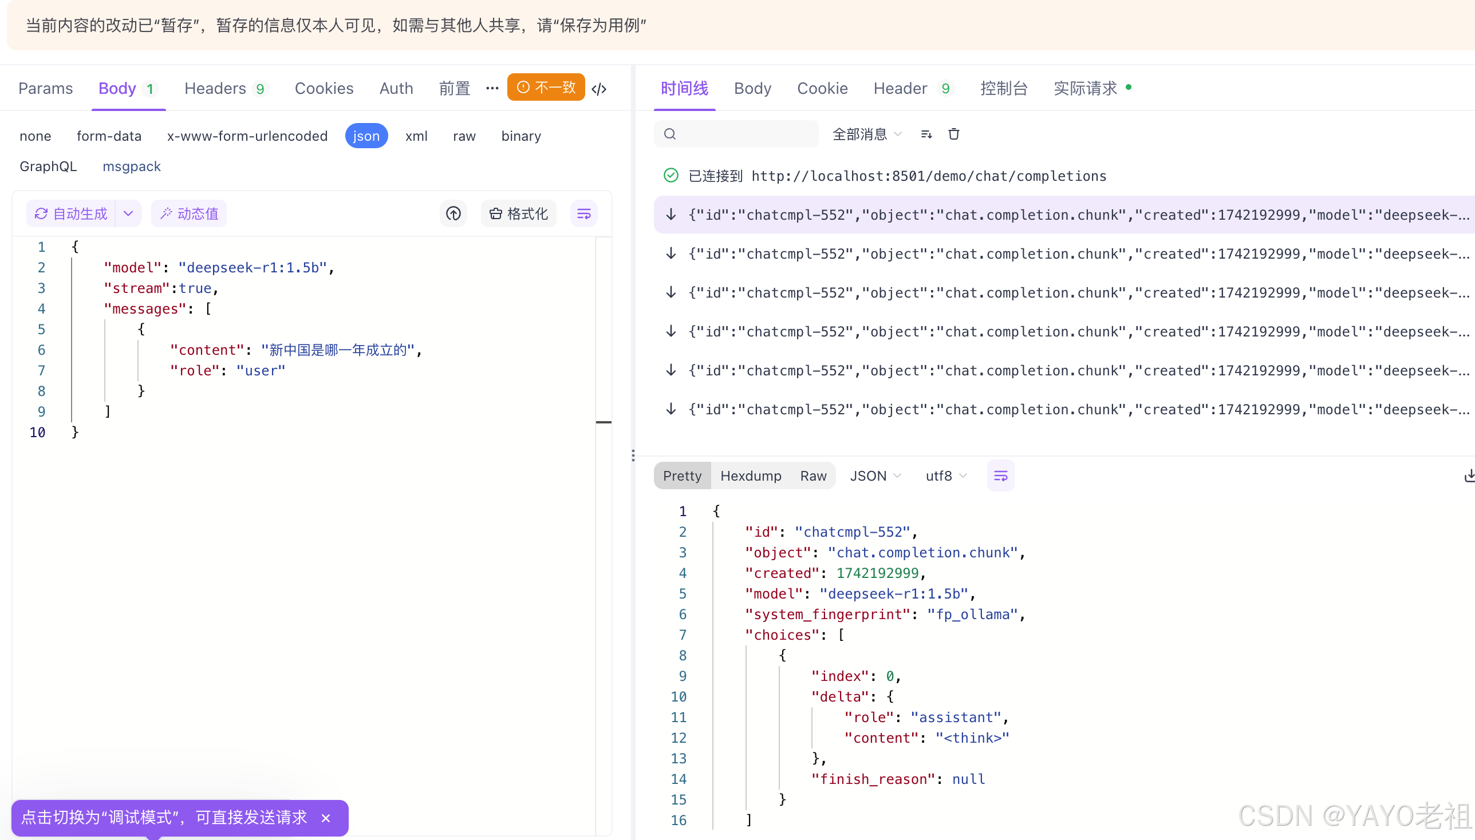This screenshot has height=840, width=1475.
Task: Select the json body type
Action: tap(366, 136)
